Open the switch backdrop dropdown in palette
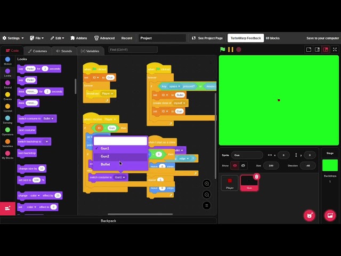341x256 pixels. (46, 141)
